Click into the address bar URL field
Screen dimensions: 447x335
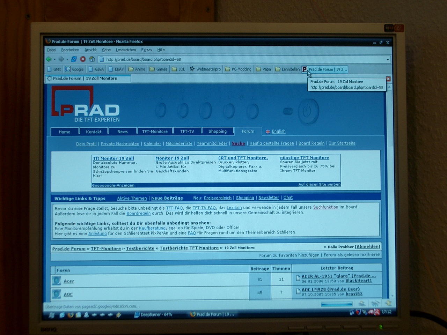pos(241,60)
